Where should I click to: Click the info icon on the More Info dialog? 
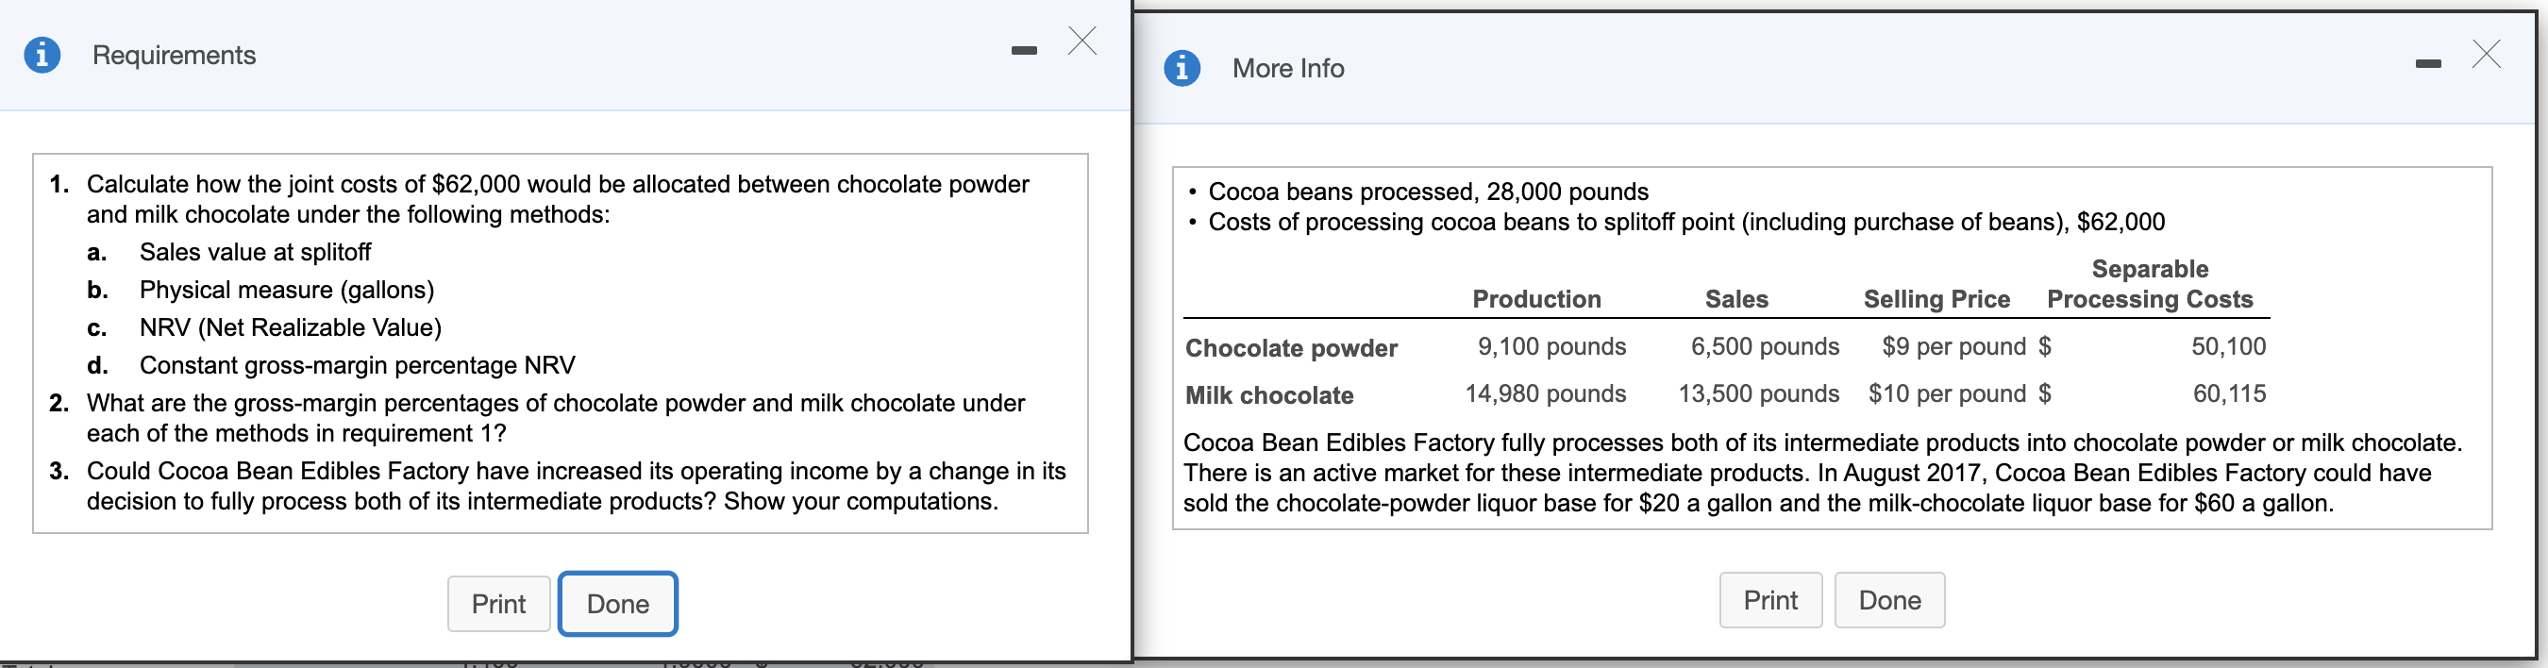point(1183,67)
